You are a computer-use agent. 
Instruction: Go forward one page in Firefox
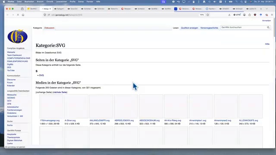[13, 15]
